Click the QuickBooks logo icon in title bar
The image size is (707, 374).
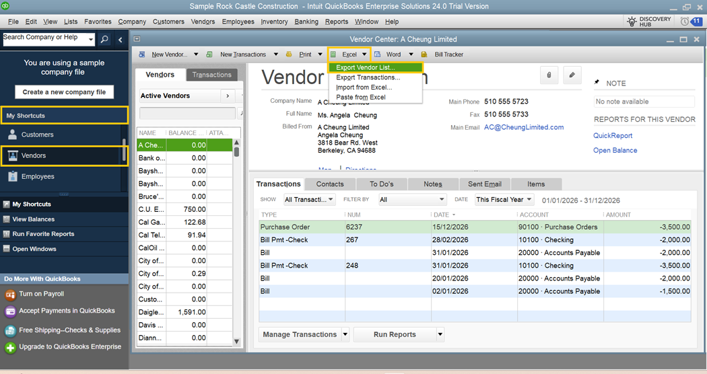[x=5, y=6]
